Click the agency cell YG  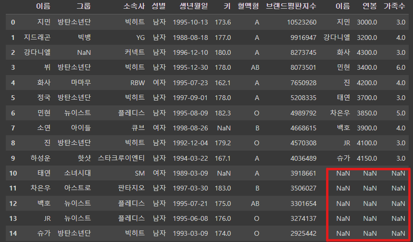[x=141, y=38]
